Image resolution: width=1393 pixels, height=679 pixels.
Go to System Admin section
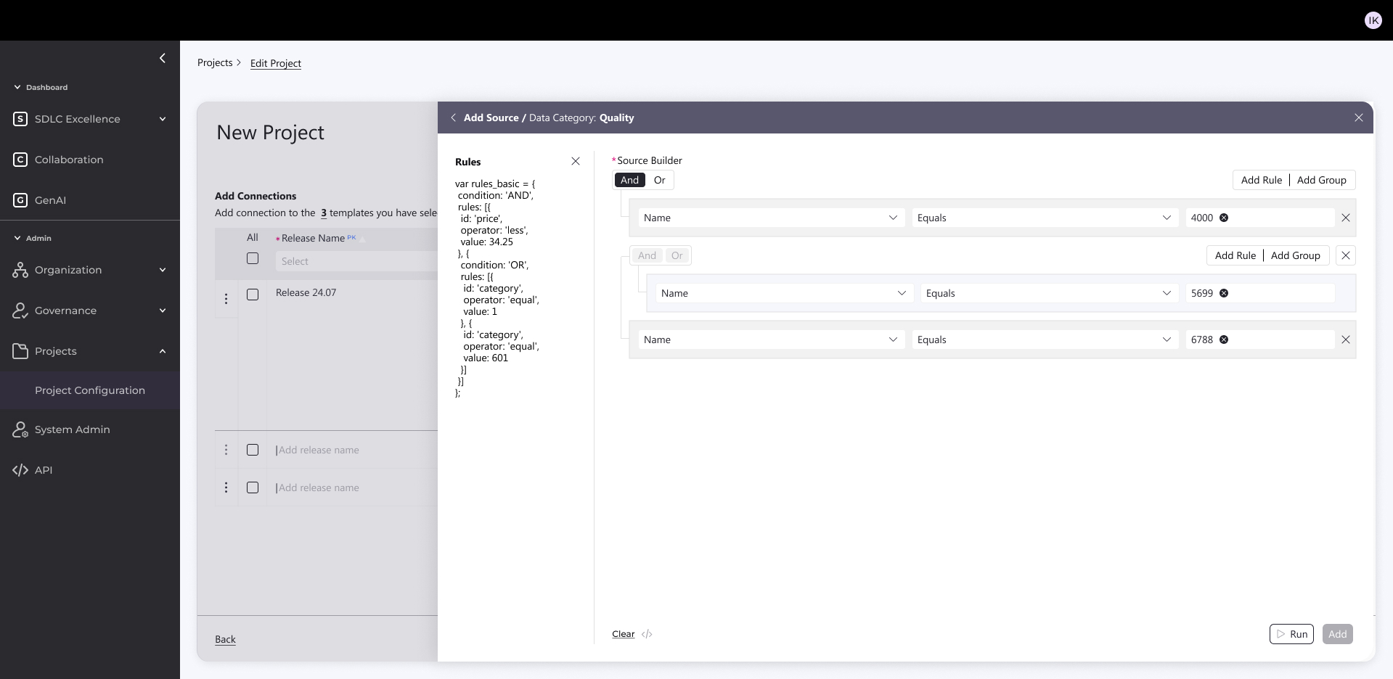73,429
